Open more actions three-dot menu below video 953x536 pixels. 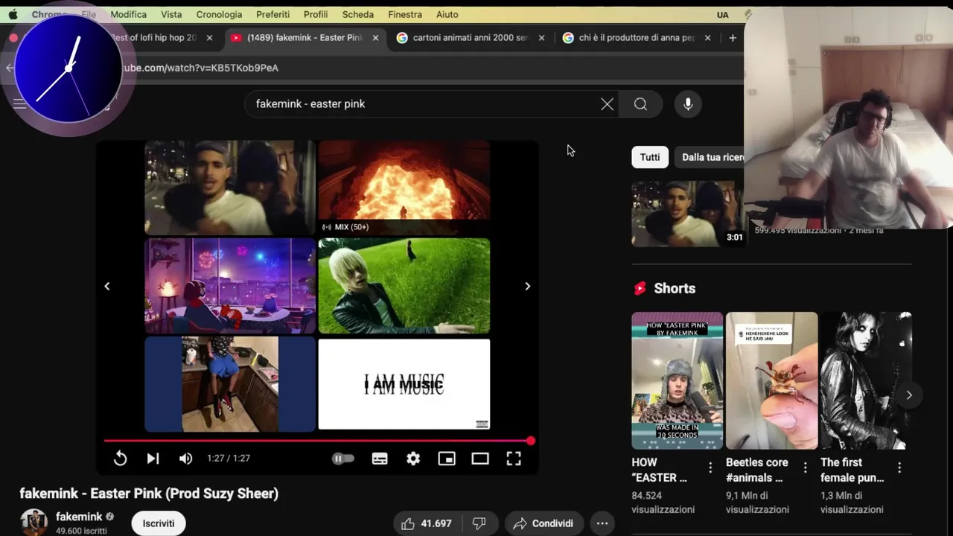pyautogui.click(x=602, y=523)
